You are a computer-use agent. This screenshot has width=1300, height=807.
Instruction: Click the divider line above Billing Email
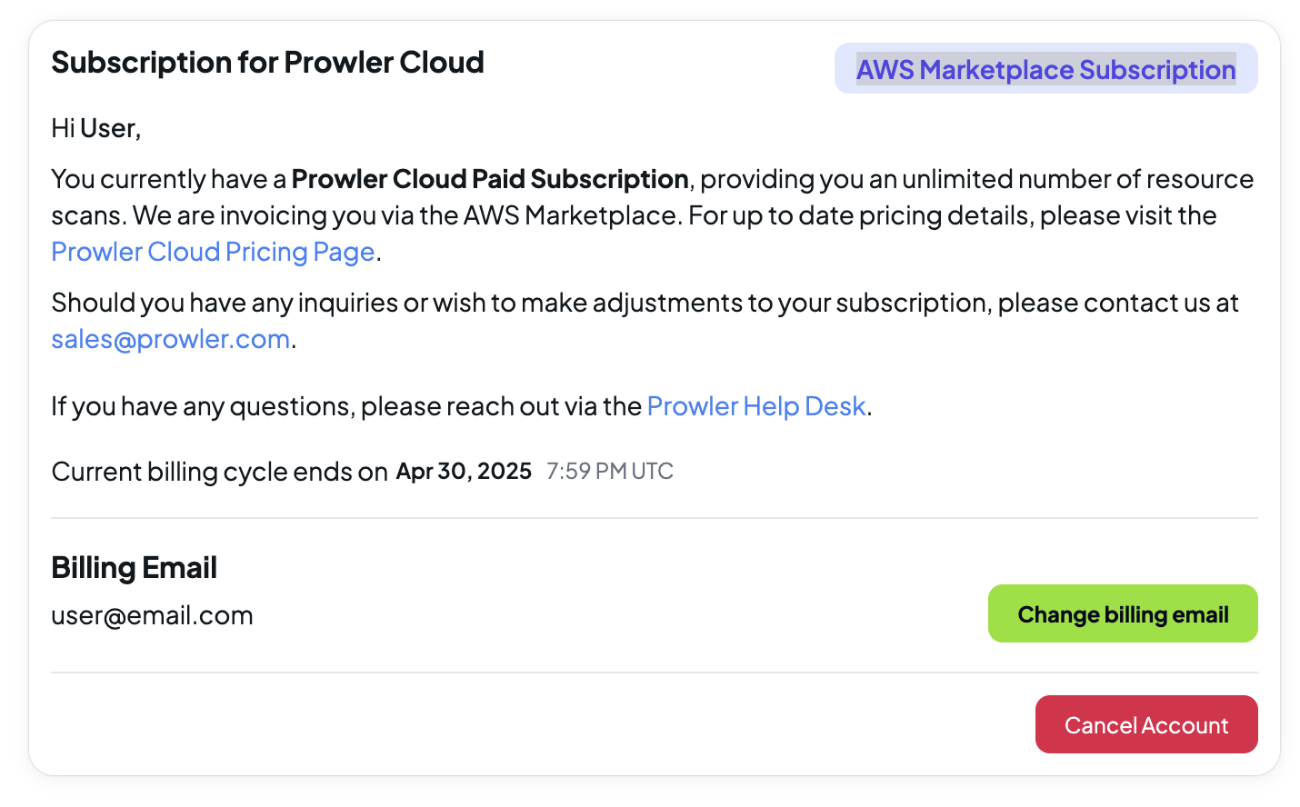(655, 518)
